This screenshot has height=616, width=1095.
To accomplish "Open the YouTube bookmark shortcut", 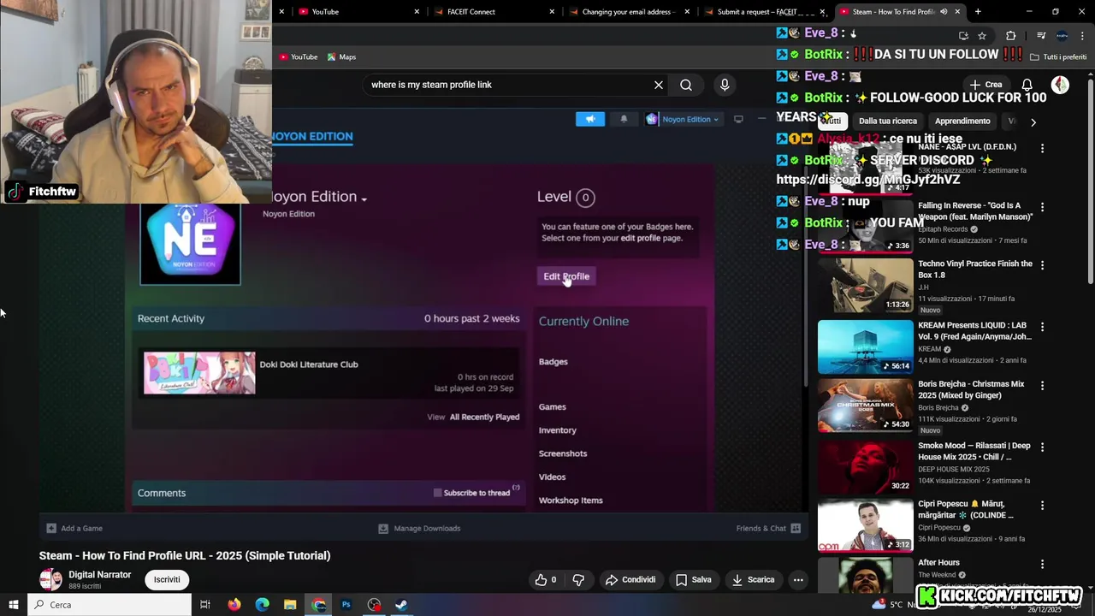I will tap(299, 56).
